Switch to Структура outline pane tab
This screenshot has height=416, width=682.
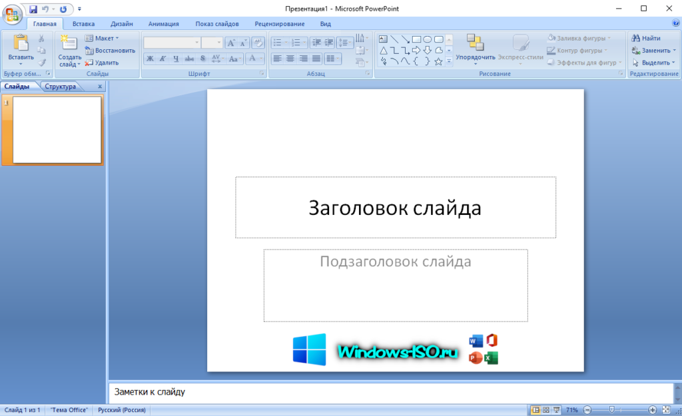[61, 87]
